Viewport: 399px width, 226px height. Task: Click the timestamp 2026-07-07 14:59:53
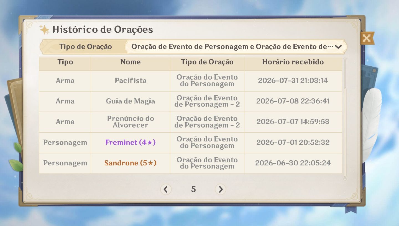pyautogui.click(x=293, y=122)
